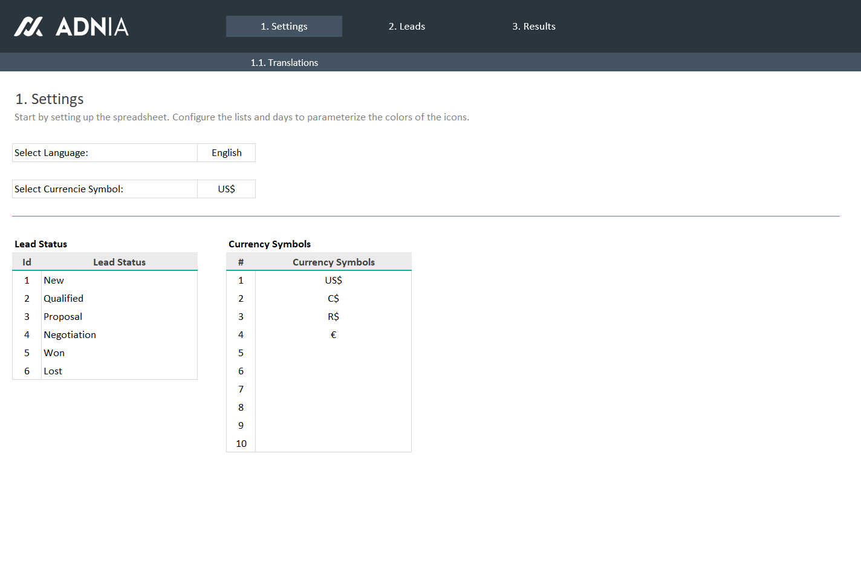The height and width of the screenshot is (563, 861).
Task: Select the US$ entry in Currency Symbols table
Action: (x=333, y=281)
